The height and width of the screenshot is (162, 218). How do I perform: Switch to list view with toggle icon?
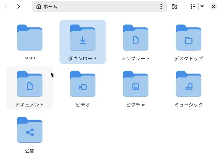click(193, 6)
